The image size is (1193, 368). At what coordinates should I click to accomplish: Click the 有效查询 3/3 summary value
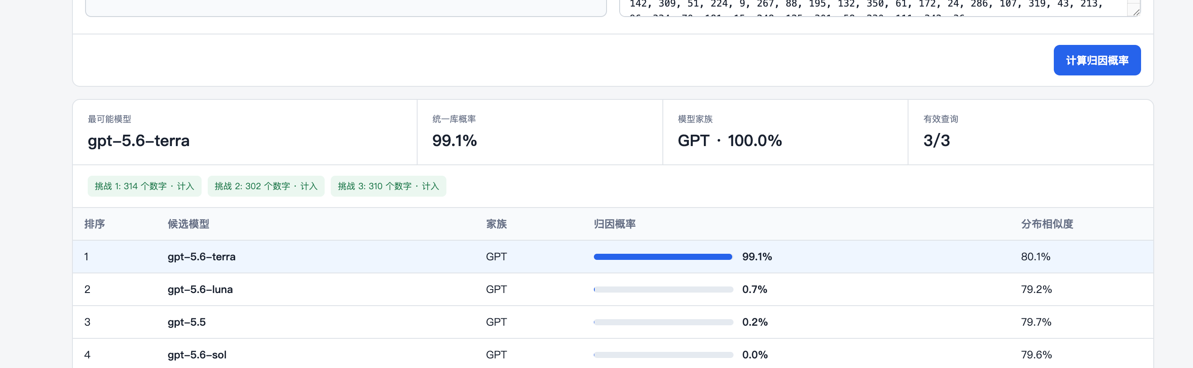pos(936,141)
